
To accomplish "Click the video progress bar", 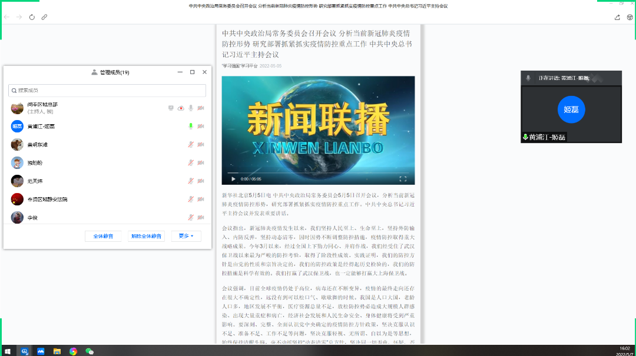I will 318,173.
